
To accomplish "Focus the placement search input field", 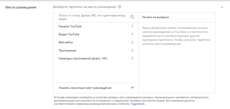I will point(92,17).
